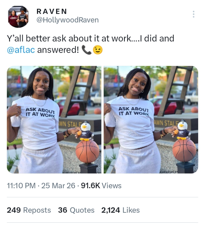The height and width of the screenshot is (228, 205).
Task: Show the 36 Quotes list
Action: [x=76, y=210]
